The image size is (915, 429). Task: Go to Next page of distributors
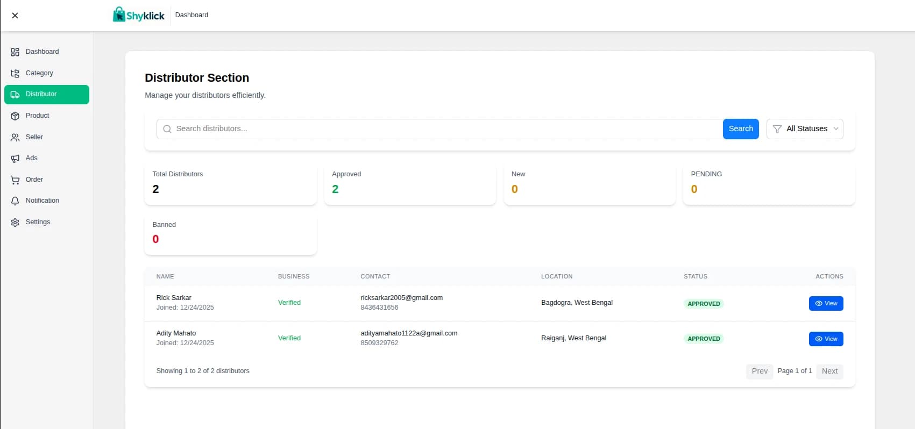pyautogui.click(x=829, y=371)
